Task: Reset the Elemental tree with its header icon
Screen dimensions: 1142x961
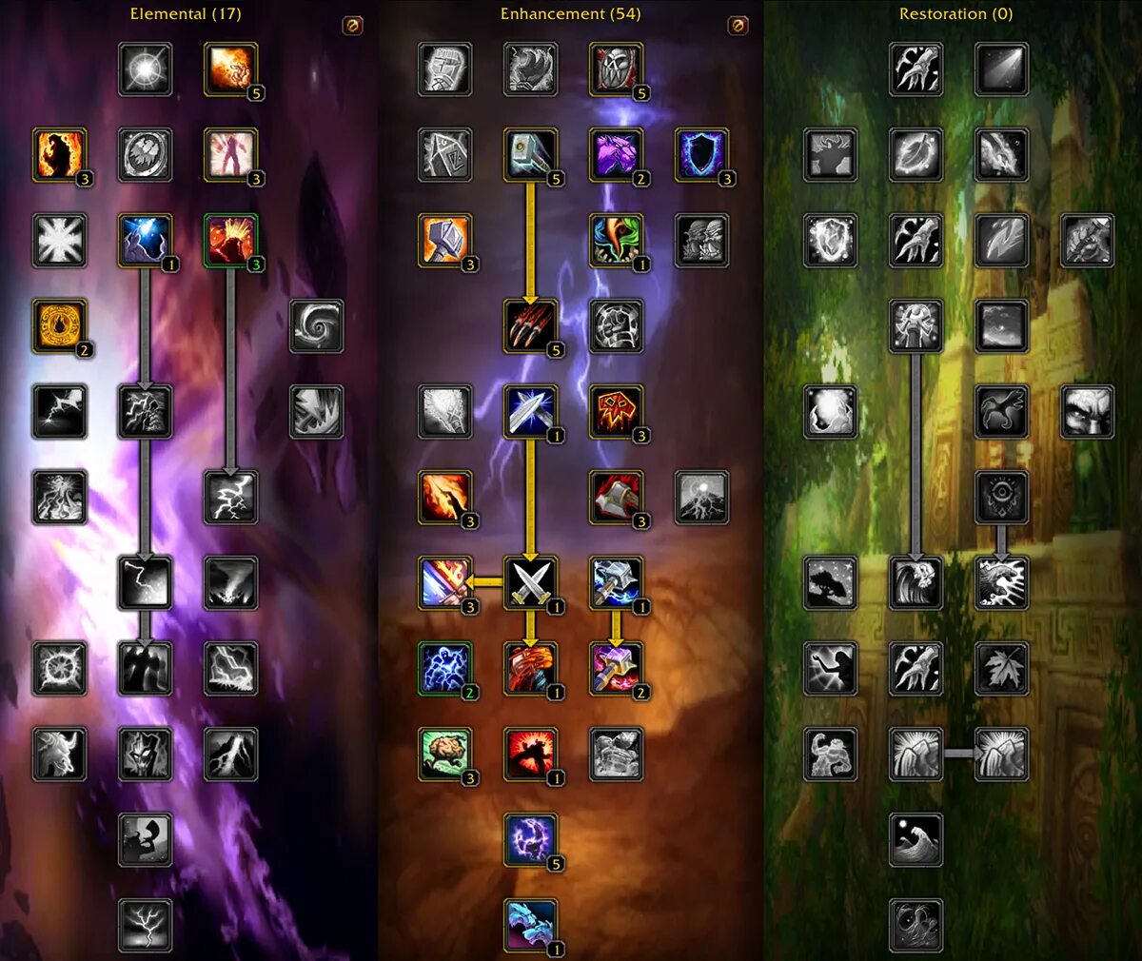Action: click(352, 26)
